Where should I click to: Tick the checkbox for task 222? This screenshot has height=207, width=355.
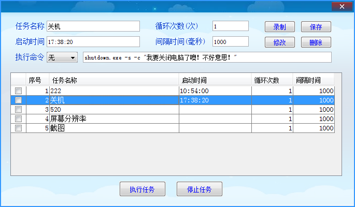(18, 91)
